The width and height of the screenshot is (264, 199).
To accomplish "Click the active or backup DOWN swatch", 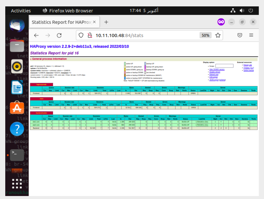I will coord(125,72).
